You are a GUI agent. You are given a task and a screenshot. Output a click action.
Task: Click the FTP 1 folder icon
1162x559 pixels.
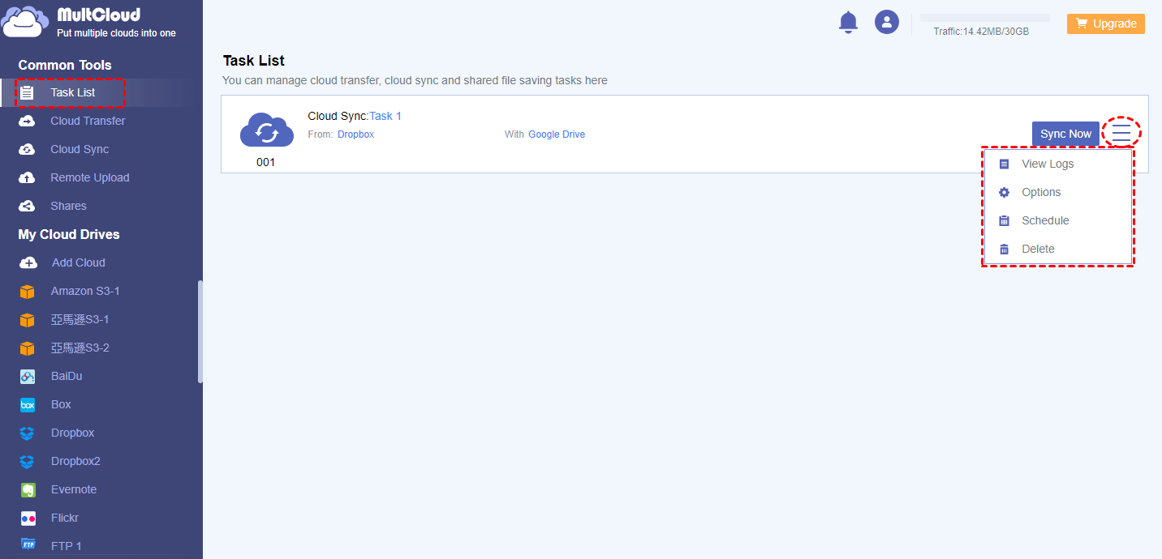pyautogui.click(x=28, y=545)
